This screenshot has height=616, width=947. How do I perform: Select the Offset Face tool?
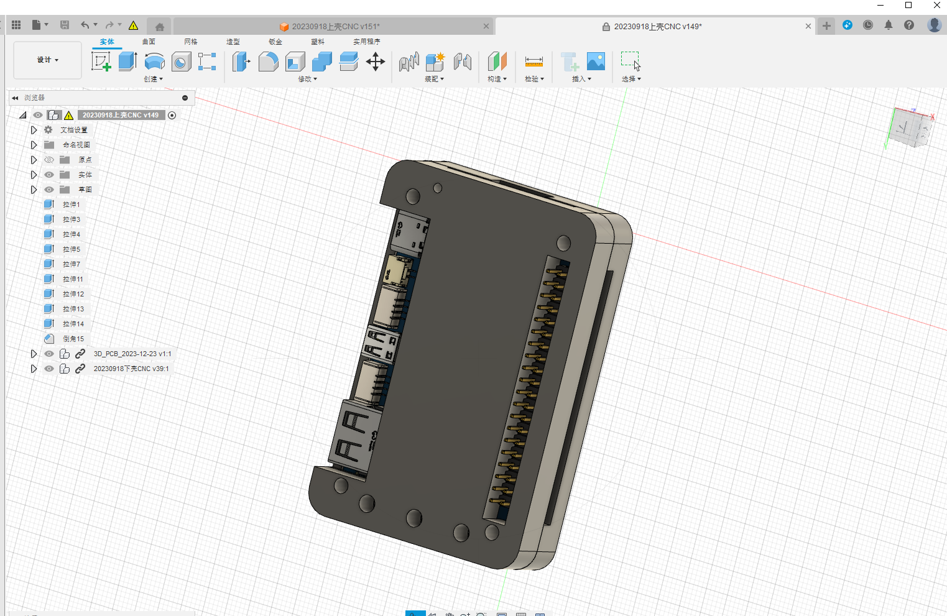pos(349,62)
